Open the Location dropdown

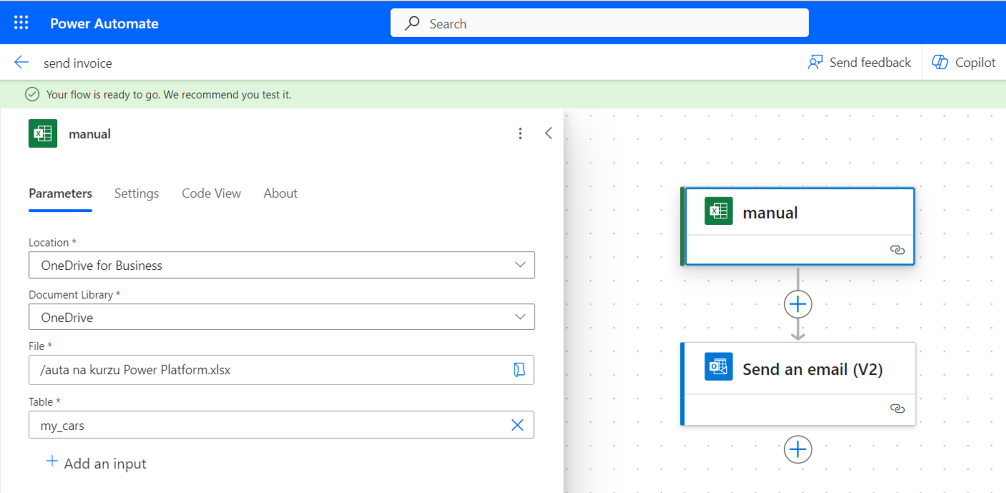pos(520,265)
